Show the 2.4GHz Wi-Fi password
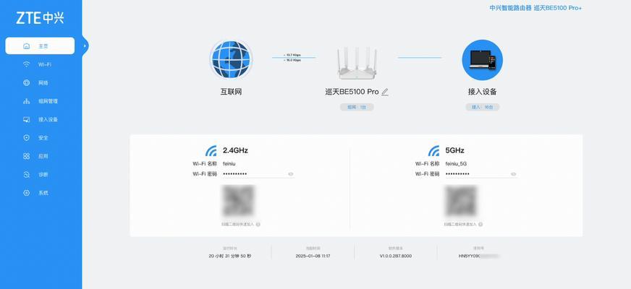Image resolution: width=631 pixels, height=289 pixels. pyautogui.click(x=291, y=174)
